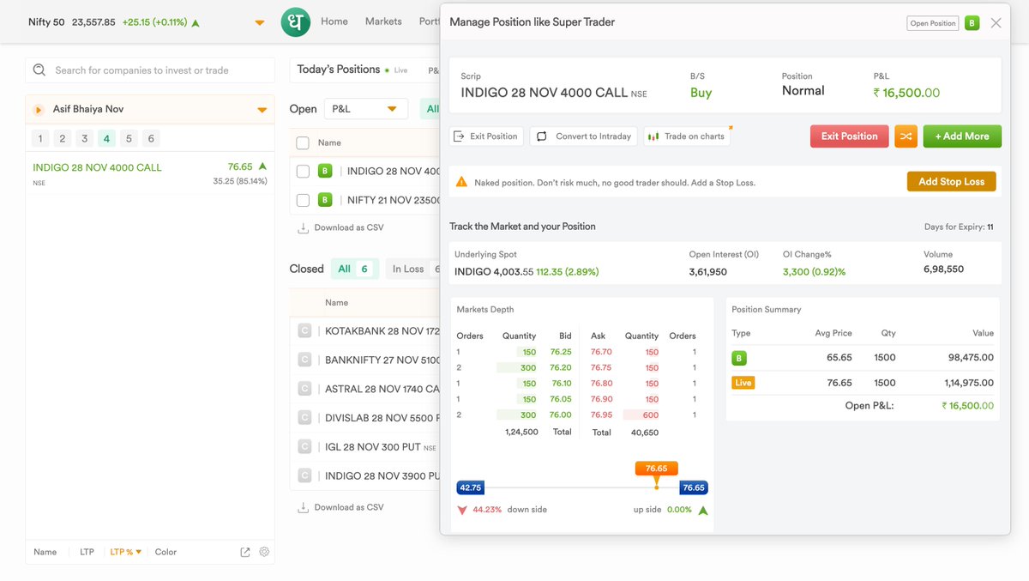Expand the Nifty 50 index dropdown arrow
Image resolution: width=1029 pixels, height=581 pixels.
[260, 23]
